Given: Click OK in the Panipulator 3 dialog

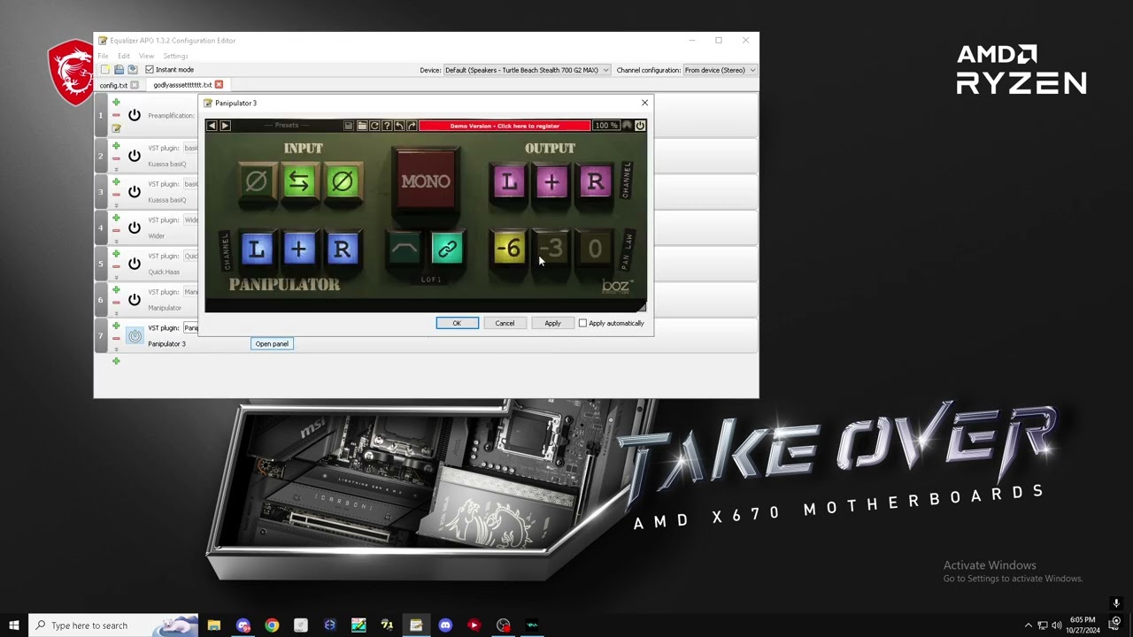Looking at the screenshot, I should tap(457, 323).
